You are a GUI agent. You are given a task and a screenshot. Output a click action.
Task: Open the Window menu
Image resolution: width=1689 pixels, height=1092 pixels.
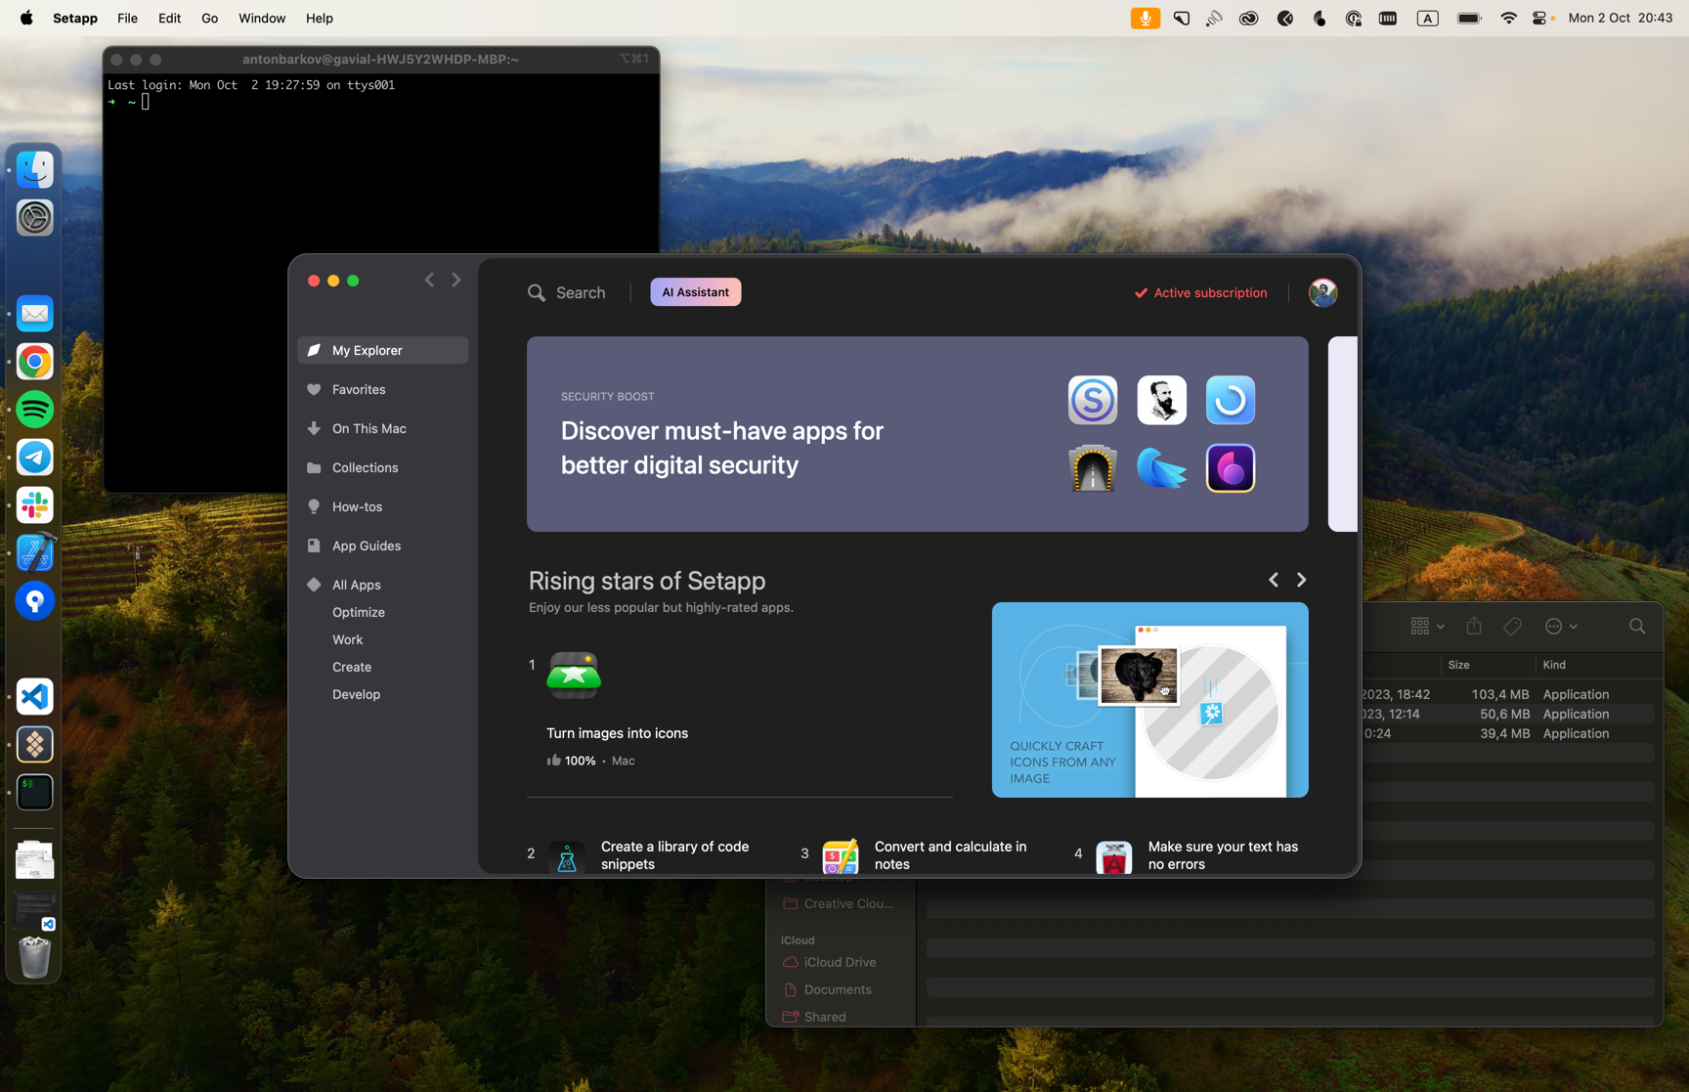tap(262, 18)
